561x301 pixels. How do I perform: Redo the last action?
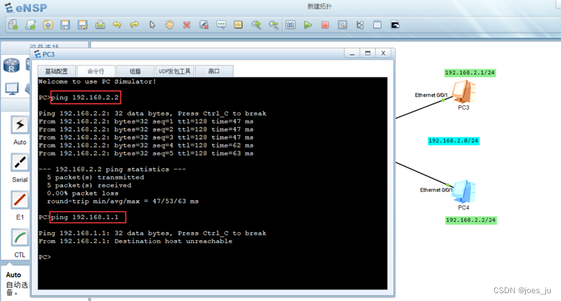(x=134, y=25)
